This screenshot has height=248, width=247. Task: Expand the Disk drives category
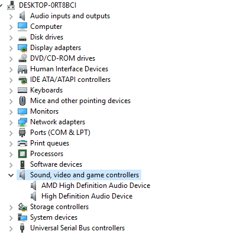(x=11, y=38)
